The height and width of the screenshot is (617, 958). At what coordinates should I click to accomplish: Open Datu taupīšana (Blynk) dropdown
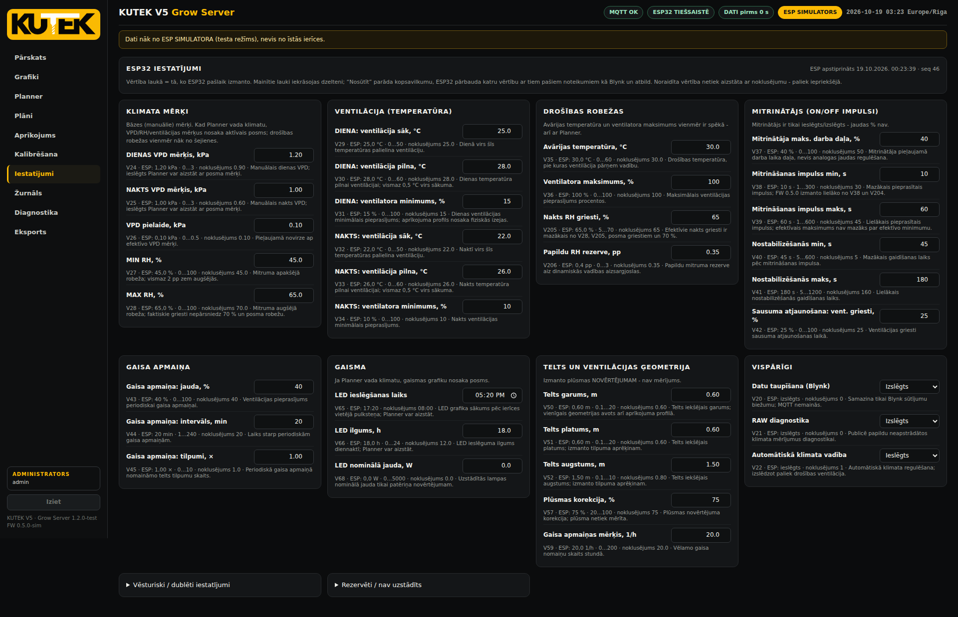[909, 387]
